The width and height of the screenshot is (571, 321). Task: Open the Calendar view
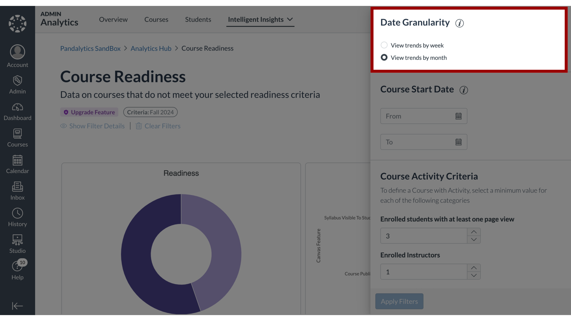point(18,164)
